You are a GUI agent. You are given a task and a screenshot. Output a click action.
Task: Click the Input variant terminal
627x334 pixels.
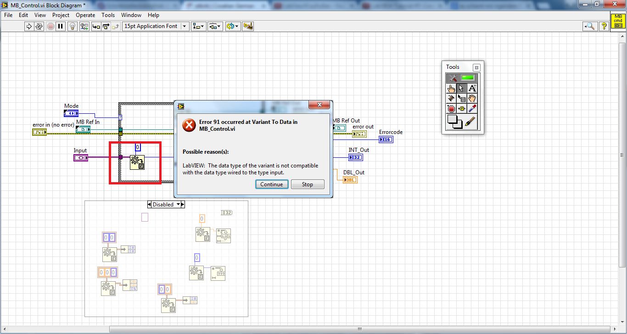pos(81,158)
